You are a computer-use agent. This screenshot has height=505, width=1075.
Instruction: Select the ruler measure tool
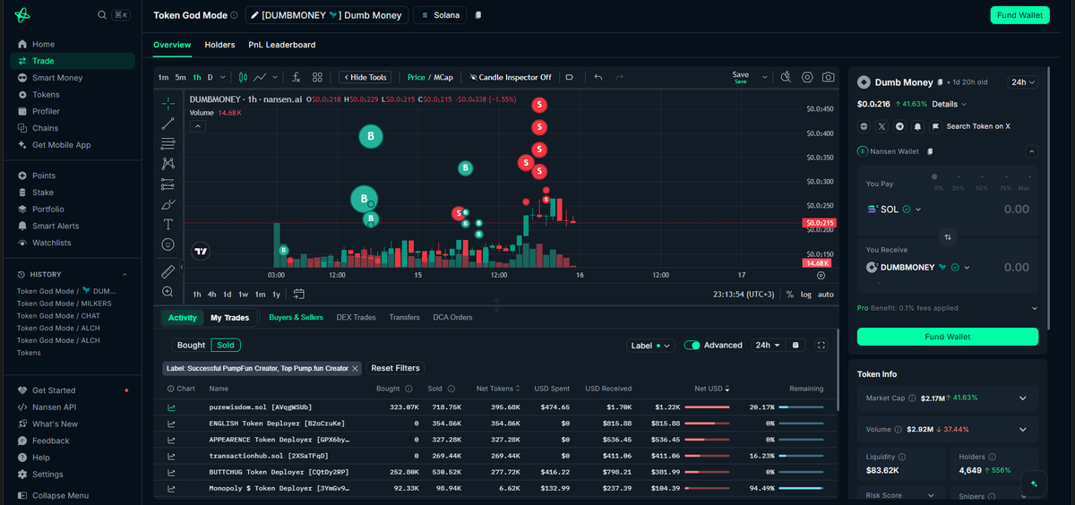[168, 271]
